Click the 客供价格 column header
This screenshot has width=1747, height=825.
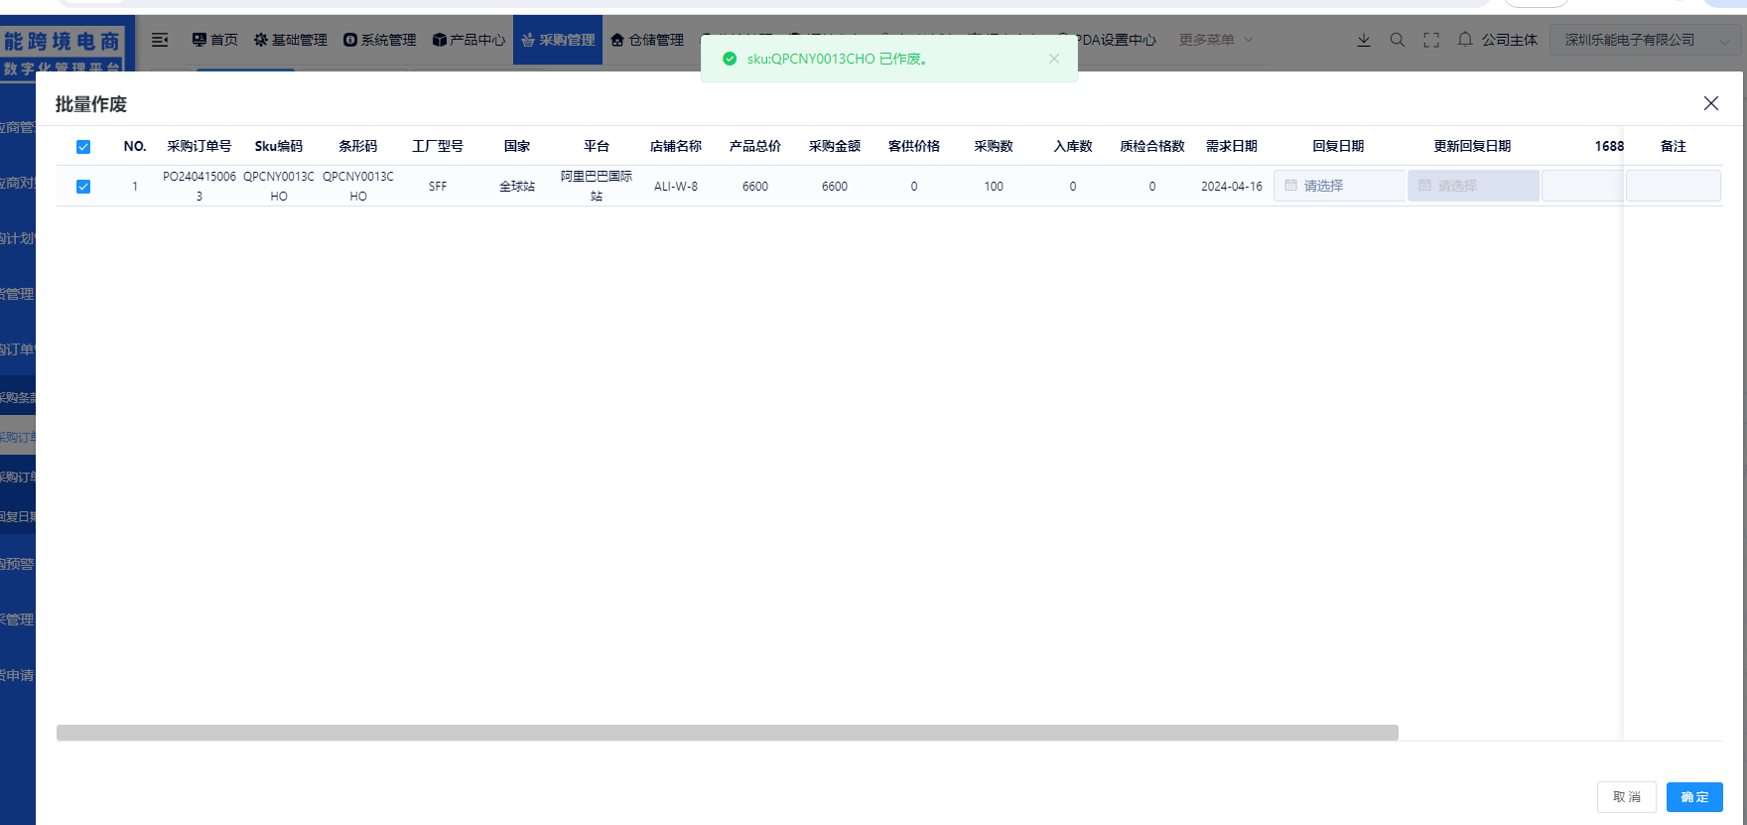click(914, 146)
